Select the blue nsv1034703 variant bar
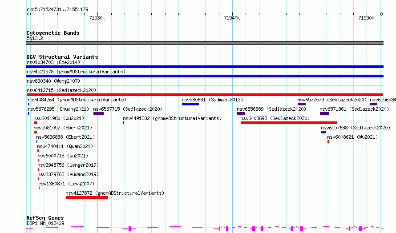This screenshot has height=233, width=396. tap(205, 67)
